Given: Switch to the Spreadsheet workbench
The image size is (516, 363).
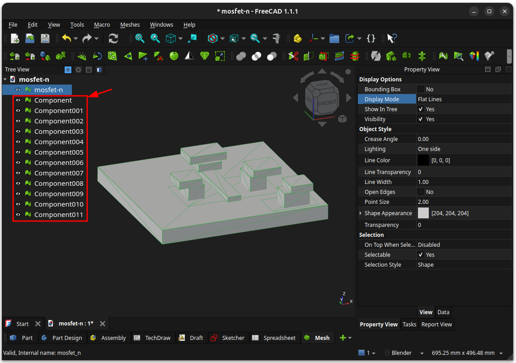Looking at the screenshot, I should 275,338.
